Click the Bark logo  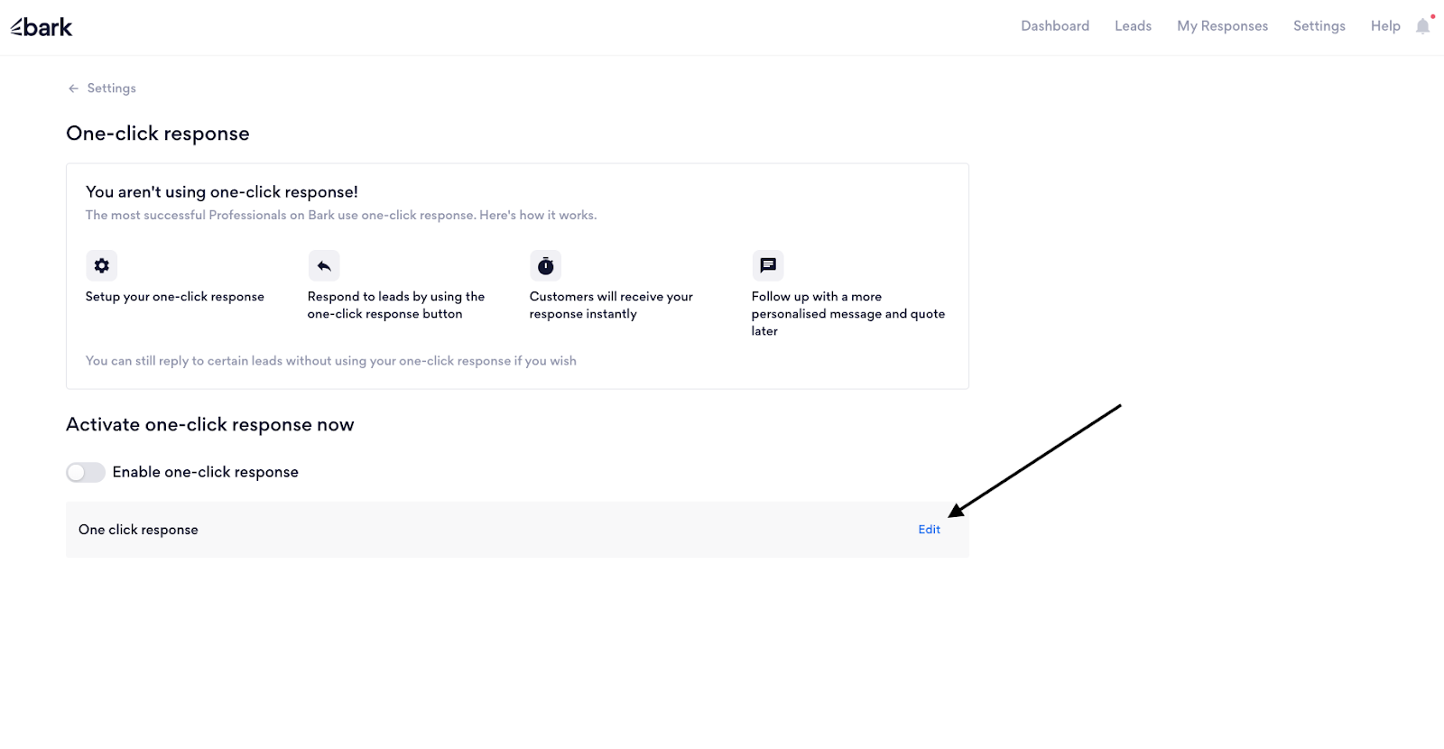(42, 27)
